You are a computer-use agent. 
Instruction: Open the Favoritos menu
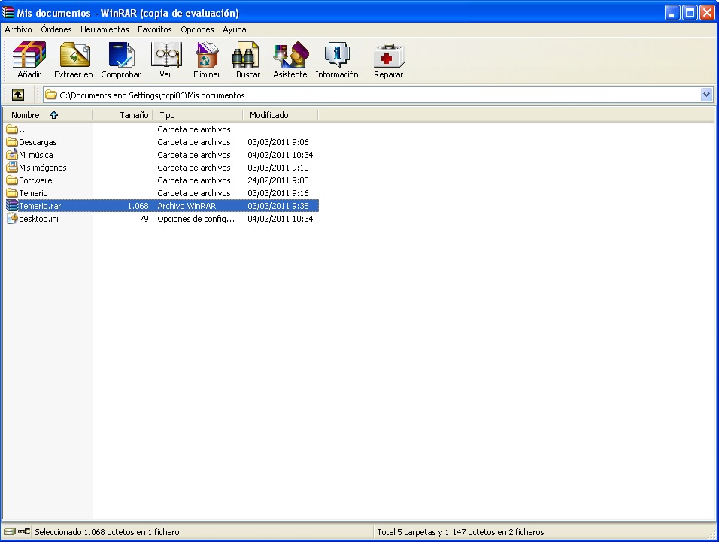[x=154, y=29]
